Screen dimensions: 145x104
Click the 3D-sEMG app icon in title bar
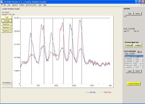pos(1,2)
